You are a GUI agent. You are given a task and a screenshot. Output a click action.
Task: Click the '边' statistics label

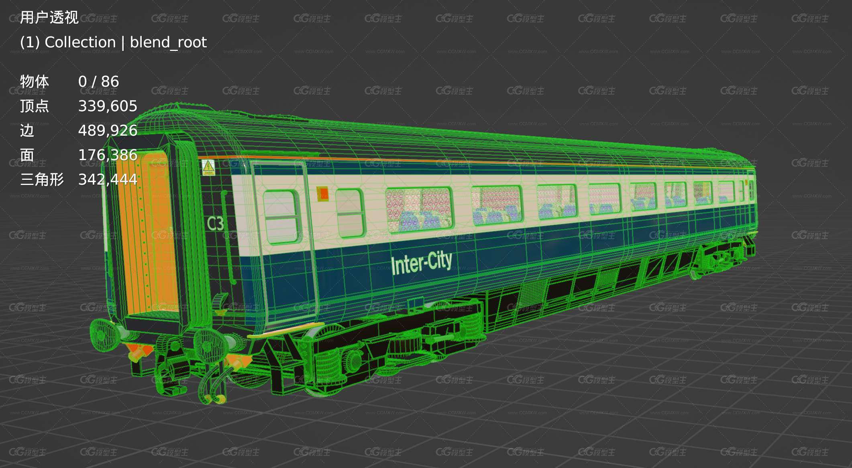(x=27, y=130)
